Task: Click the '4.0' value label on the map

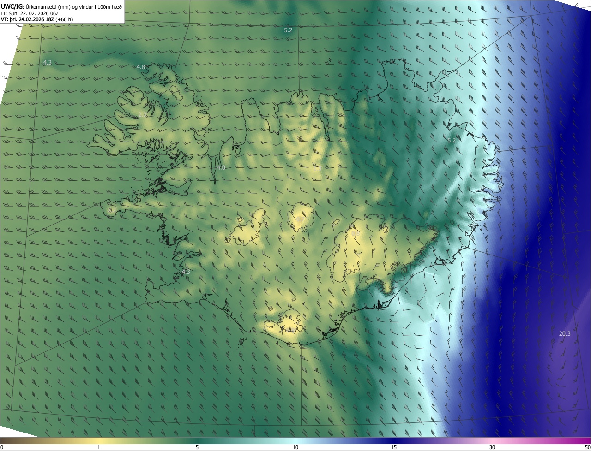Action: (x=221, y=167)
